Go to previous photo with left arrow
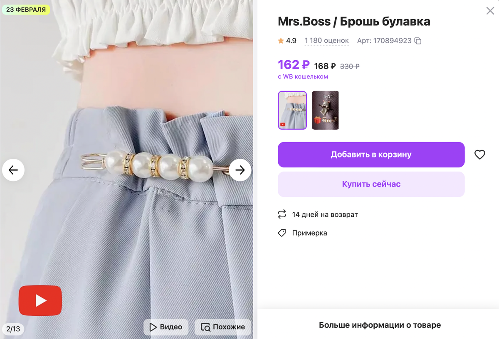Viewport: 499px width, 339px height. pyautogui.click(x=13, y=170)
